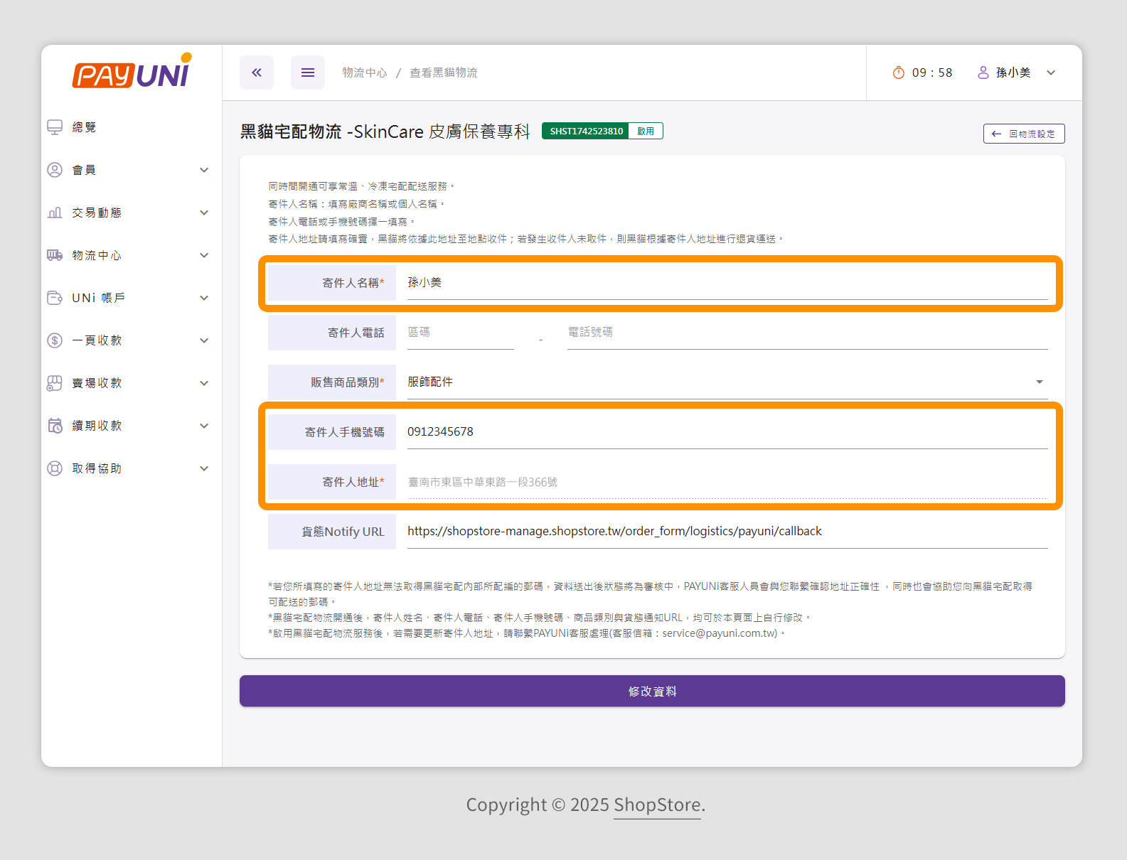Select UNi 帳戶 in the sidebar
Image resolution: width=1127 pixels, height=860 pixels.
coord(98,298)
